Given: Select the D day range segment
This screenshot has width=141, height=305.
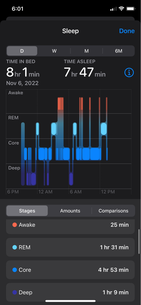Looking at the screenshot, I should pos(22,51).
